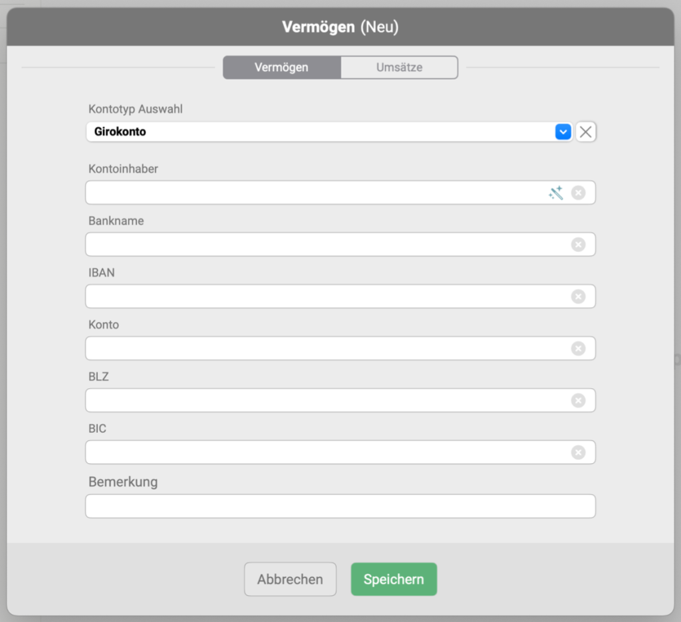Clear the IBAN field with its x icon
The image size is (681, 622).
[578, 296]
